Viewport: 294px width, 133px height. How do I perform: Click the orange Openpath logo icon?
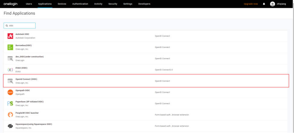pos(10,92)
